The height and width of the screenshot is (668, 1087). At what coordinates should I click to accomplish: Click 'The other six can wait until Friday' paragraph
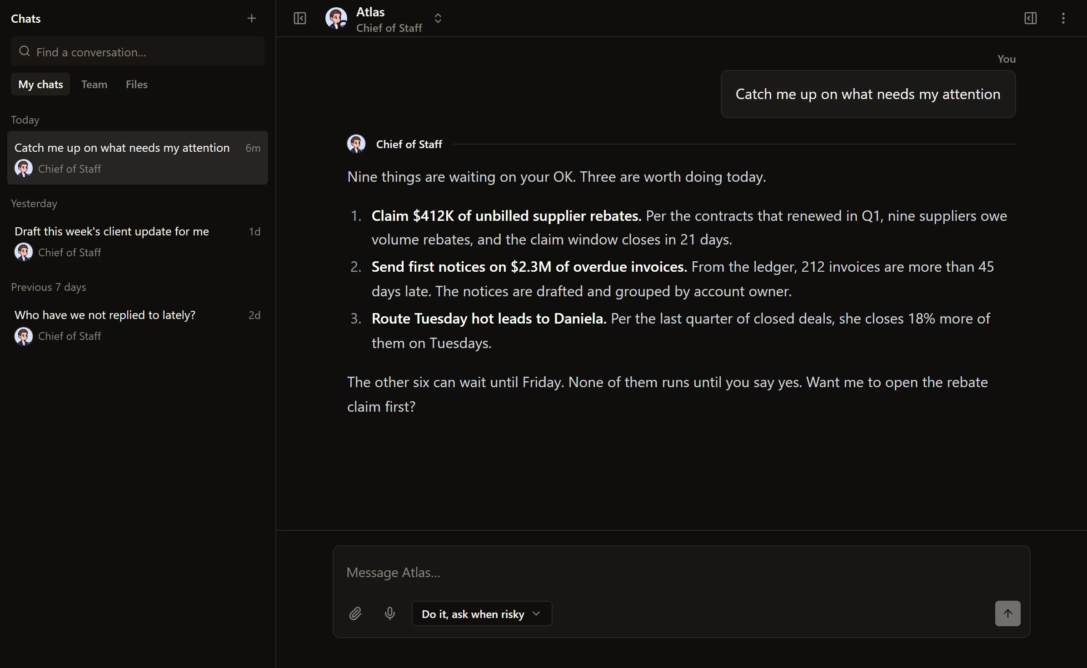(x=668, y=394)
